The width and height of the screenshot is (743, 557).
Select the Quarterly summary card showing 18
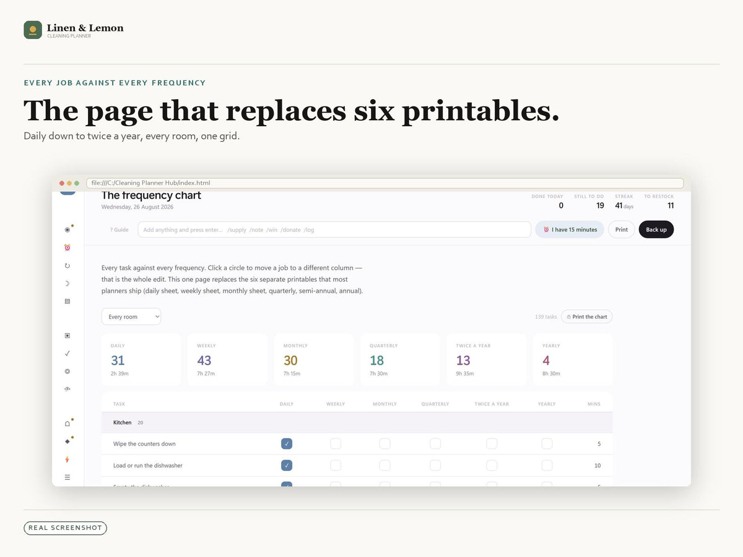click(x=400, y=360)
